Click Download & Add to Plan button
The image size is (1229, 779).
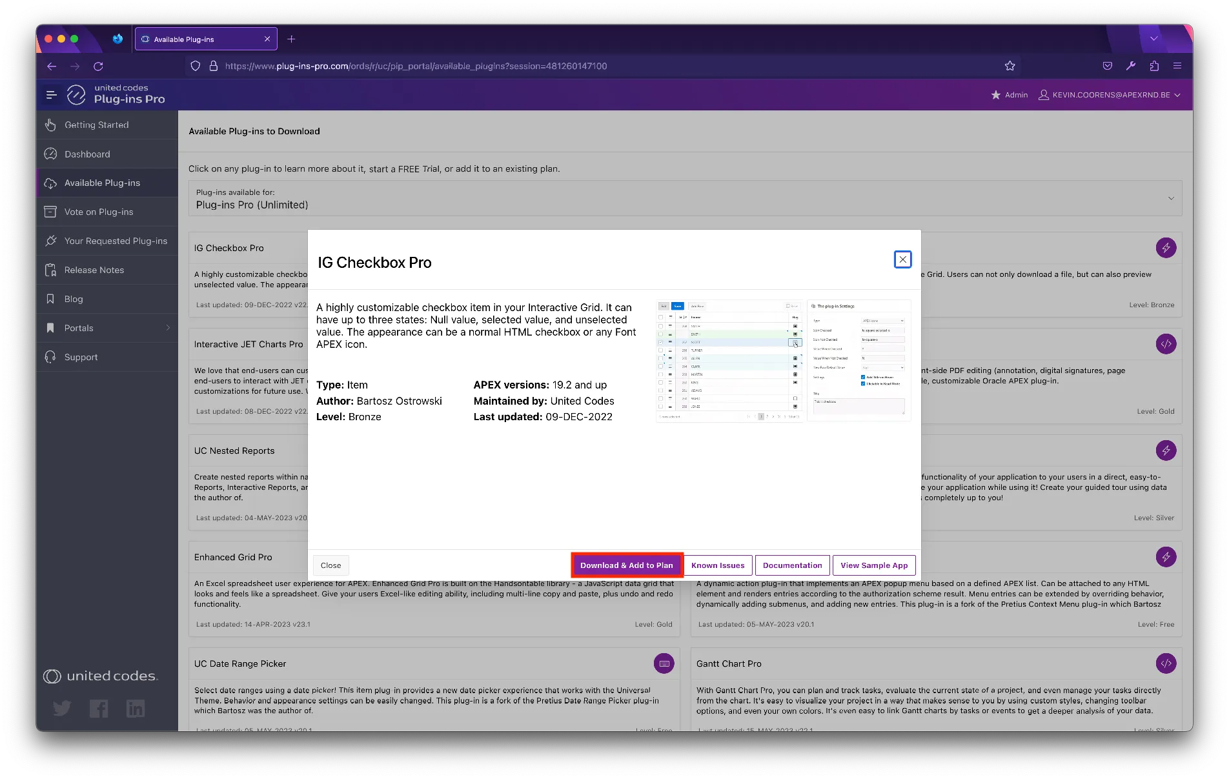pos(626,565)
